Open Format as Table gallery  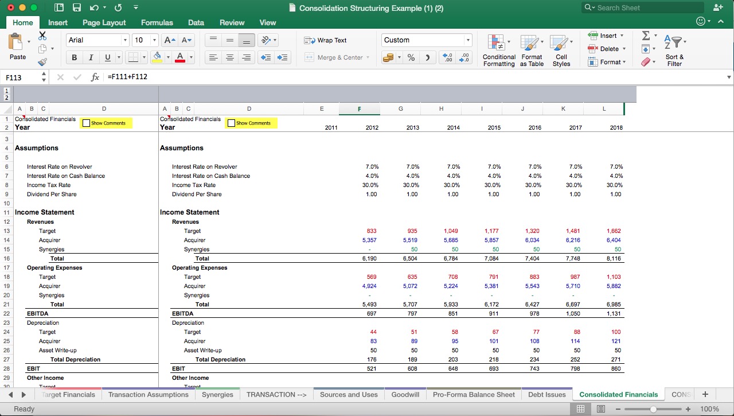pyautogui.click(x=532, y=50)
